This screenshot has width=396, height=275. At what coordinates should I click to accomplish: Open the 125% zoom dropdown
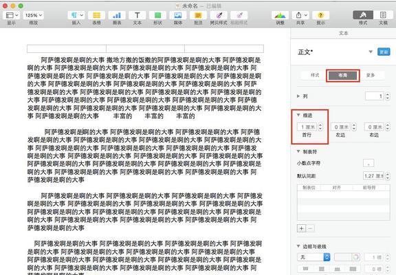click(x=34, y=15)
